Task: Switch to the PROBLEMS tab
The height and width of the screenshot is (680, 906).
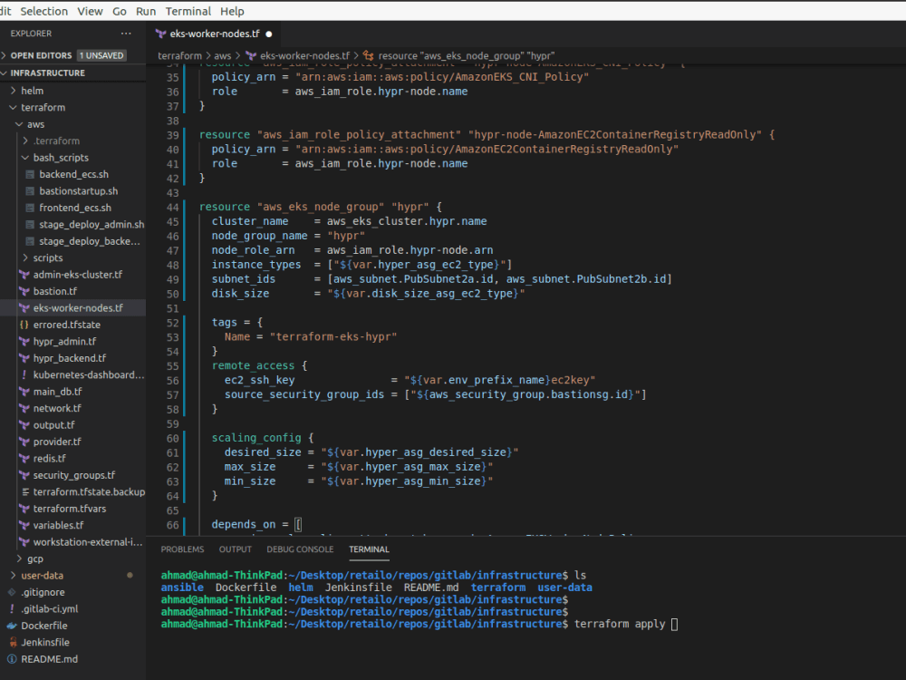Action: [182, 549]
